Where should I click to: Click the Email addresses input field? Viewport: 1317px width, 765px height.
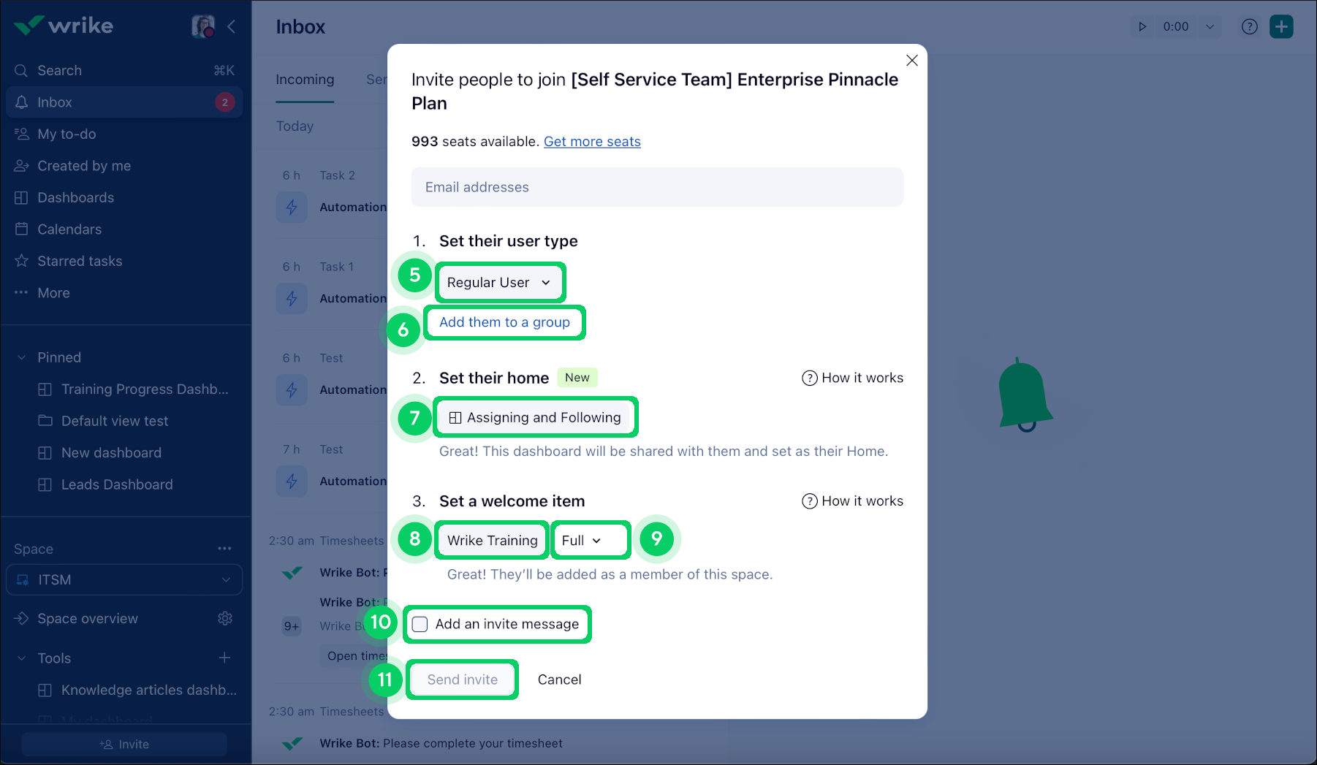pos(657,188)
